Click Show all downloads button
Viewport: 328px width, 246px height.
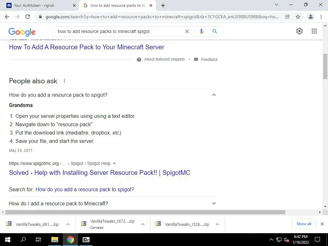click(x=304, y=224)
